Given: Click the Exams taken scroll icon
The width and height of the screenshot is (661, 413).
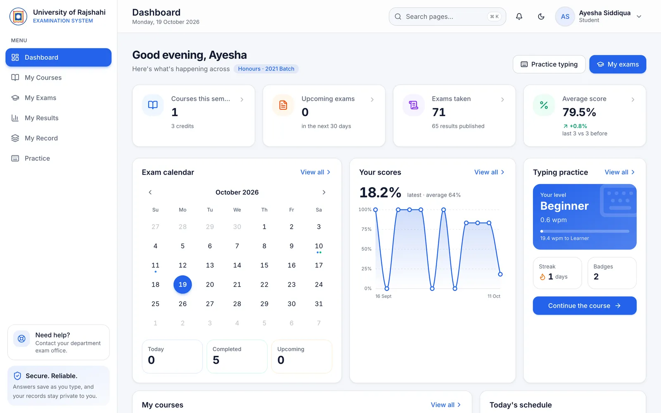Looking at the screenshot, I should (414, 105).
